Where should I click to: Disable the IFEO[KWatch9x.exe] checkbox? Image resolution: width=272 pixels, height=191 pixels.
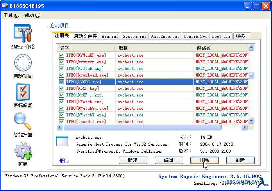coord(61,108)
